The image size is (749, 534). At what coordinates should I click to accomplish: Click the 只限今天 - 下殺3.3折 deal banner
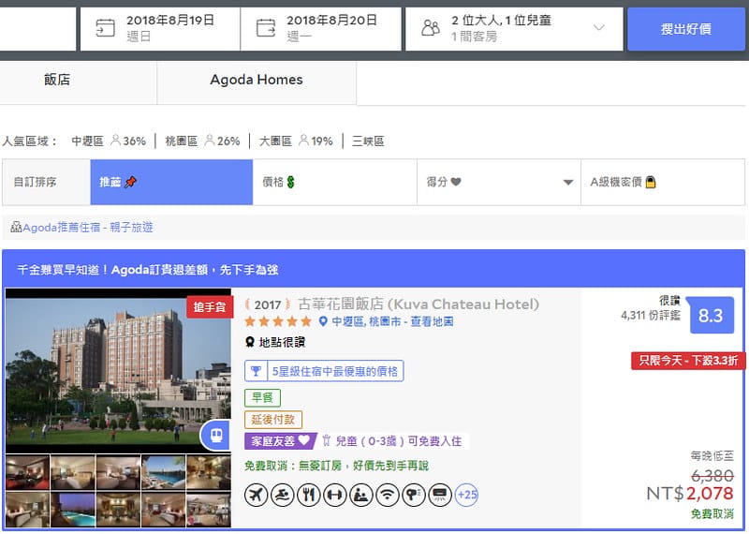tap(688, 361)
